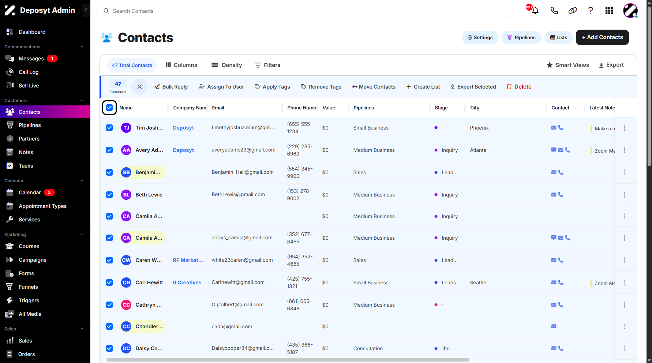Open the link chain icon in header
652x363 pixels.
(x=573, y=11)
